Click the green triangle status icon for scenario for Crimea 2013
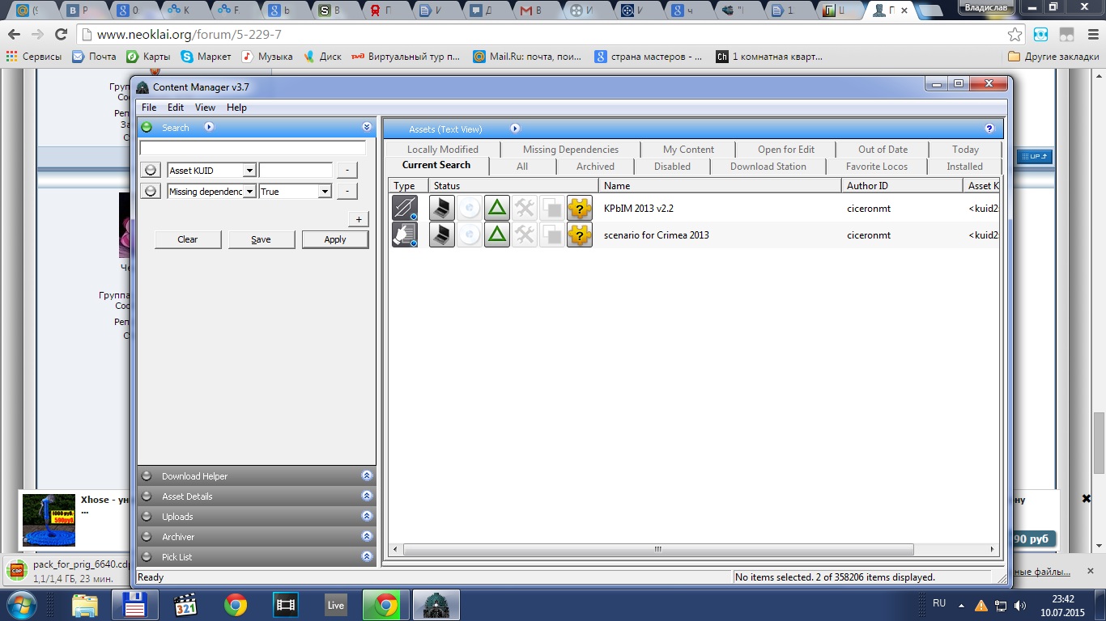The height and width of the screenshot is (621, 1106). pyautogui.click(x=497, y=235)
